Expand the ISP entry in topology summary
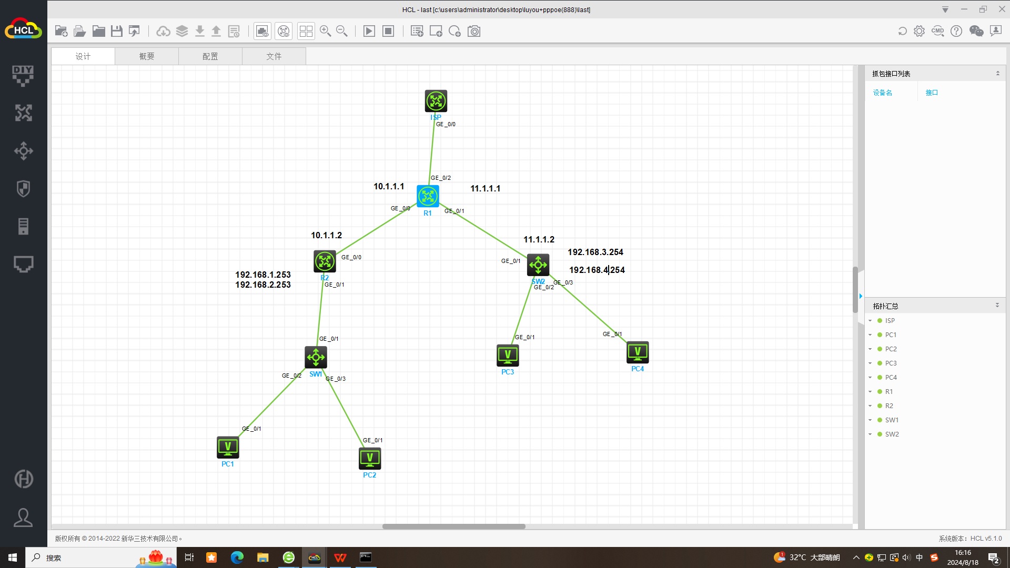Viewport: 1010px width, 568px height. tap(870, 321)
